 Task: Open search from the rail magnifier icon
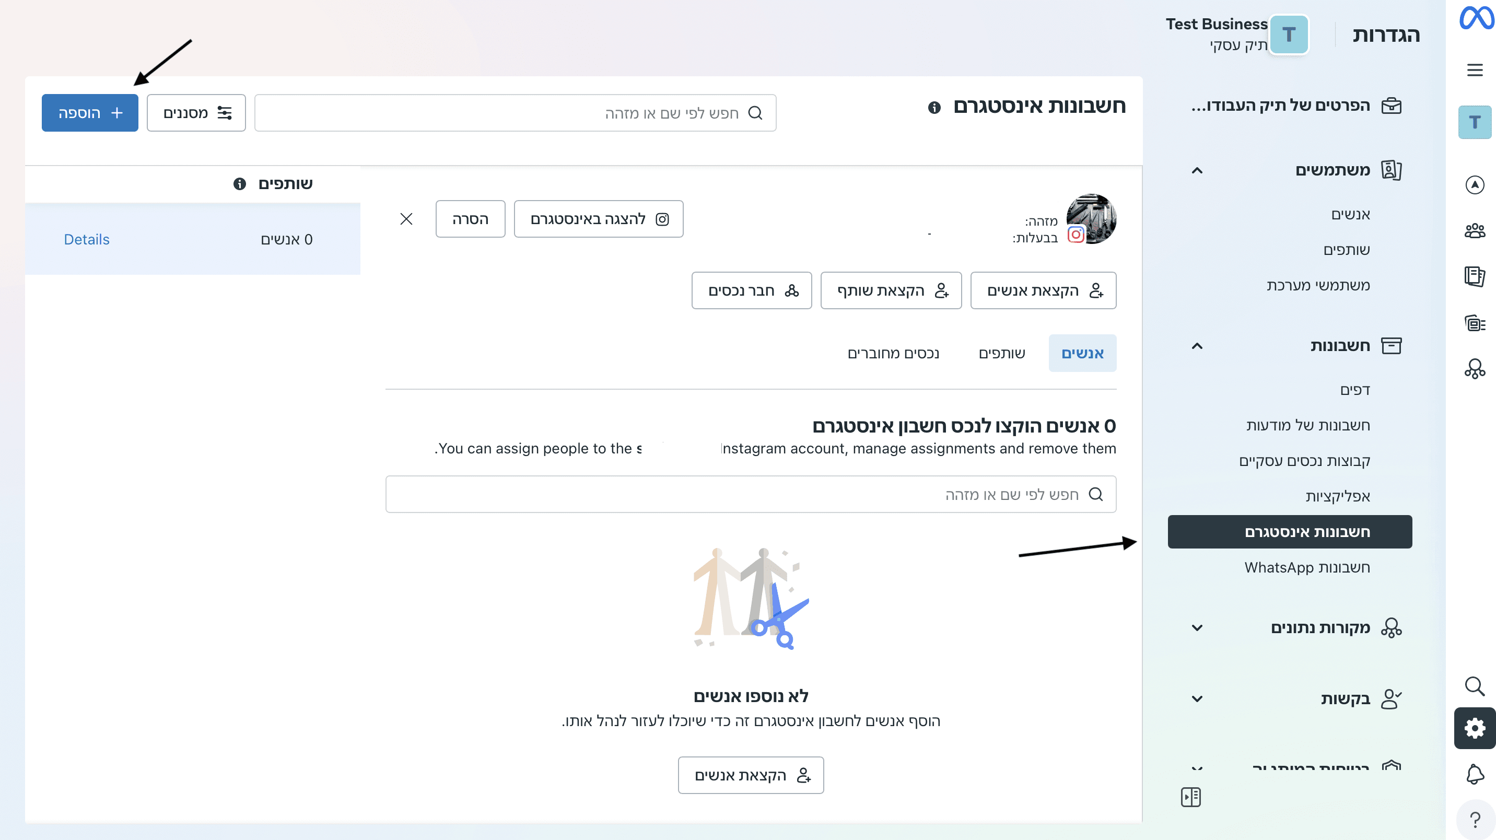[1475, 686]
